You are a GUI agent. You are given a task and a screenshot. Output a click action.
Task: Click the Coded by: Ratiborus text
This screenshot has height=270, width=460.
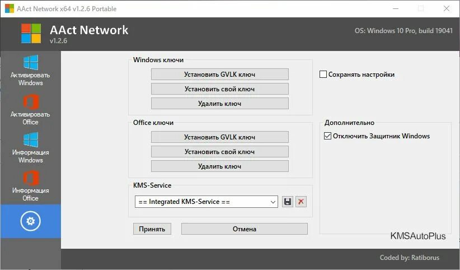(x=410, y=258)
